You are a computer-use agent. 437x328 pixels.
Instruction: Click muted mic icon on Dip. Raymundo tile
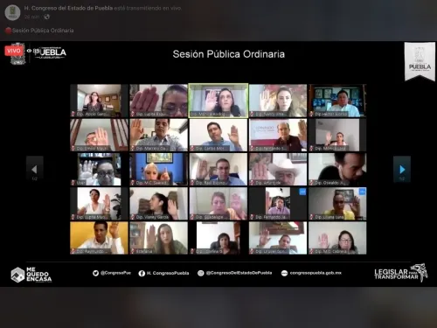tap(73, 251)
